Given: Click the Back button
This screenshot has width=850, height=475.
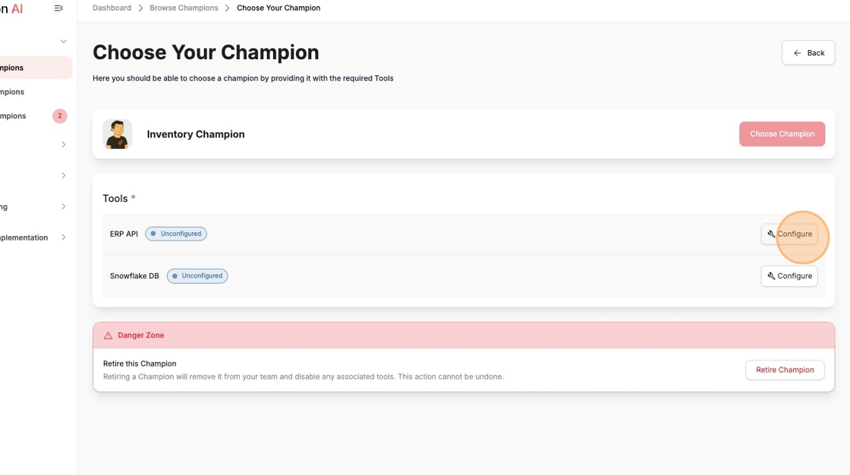Looking at the screenshot, I should (x=808, y=52).
